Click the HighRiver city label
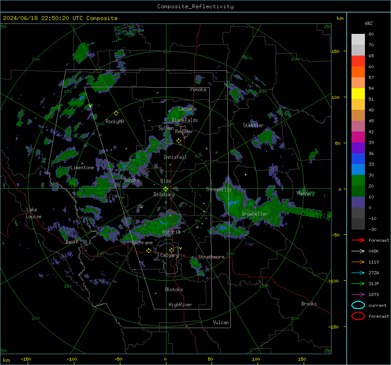The width and height of the screenshot is (391, 365). [x=180, y=305]
